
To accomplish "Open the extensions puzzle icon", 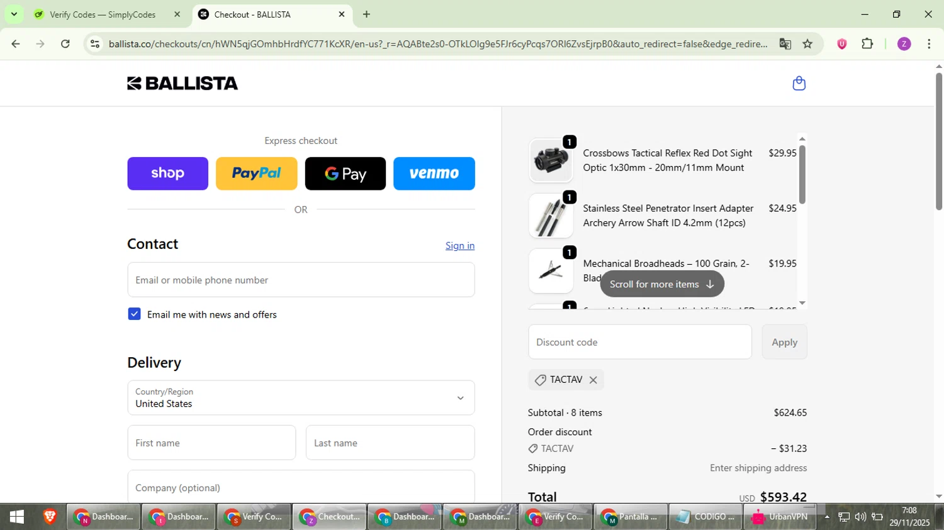I will [x=867, y=44].
